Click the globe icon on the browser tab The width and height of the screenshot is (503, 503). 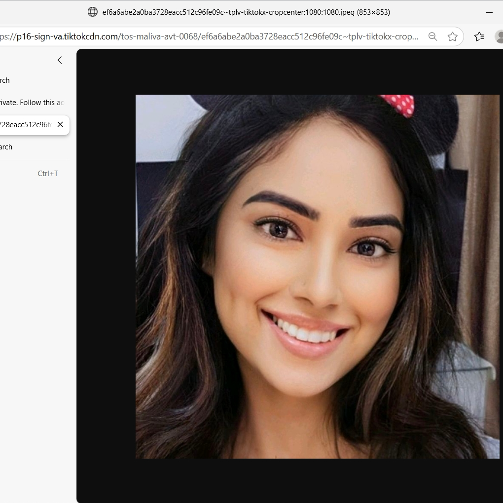click(93, 12)
